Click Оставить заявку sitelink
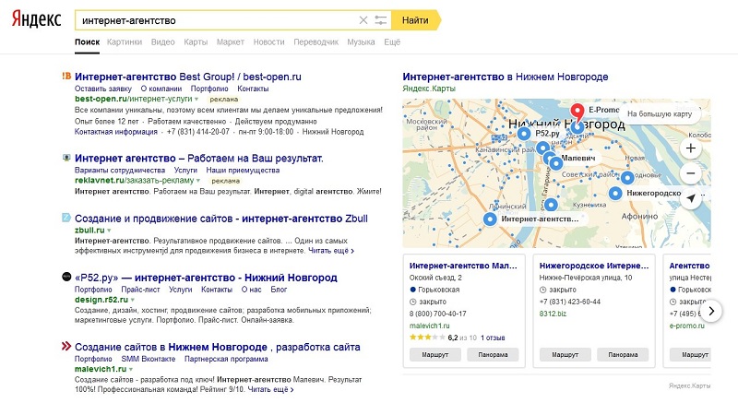Image resolution: width=738 pixels, height=403 pixels. pyautogui.click(x=103, y=89)
